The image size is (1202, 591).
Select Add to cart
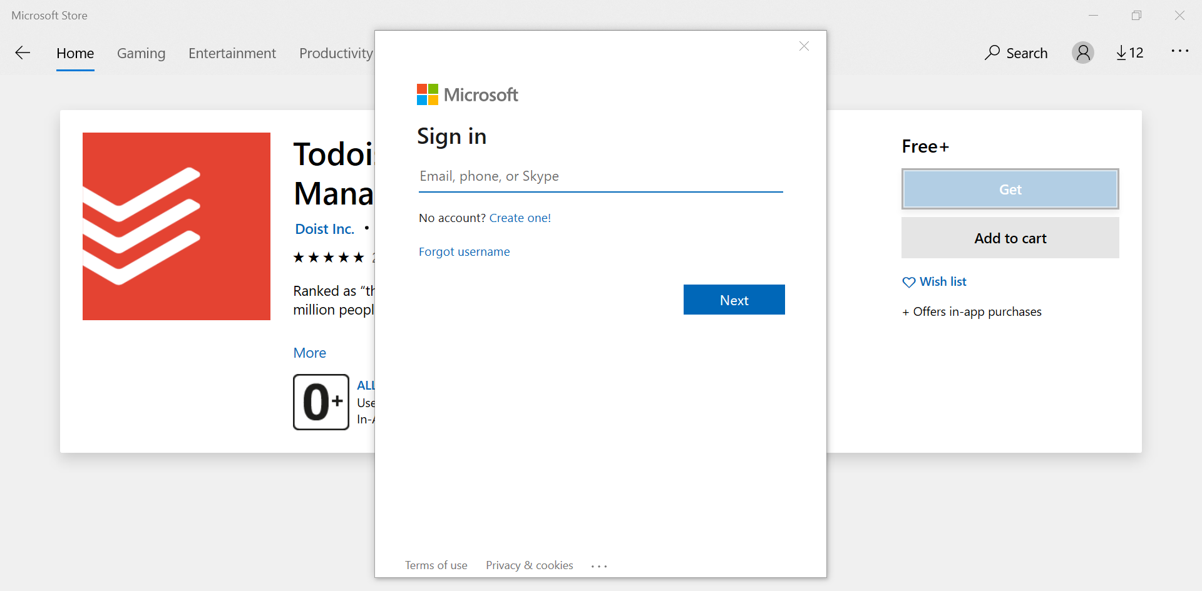coord(1010,238)
